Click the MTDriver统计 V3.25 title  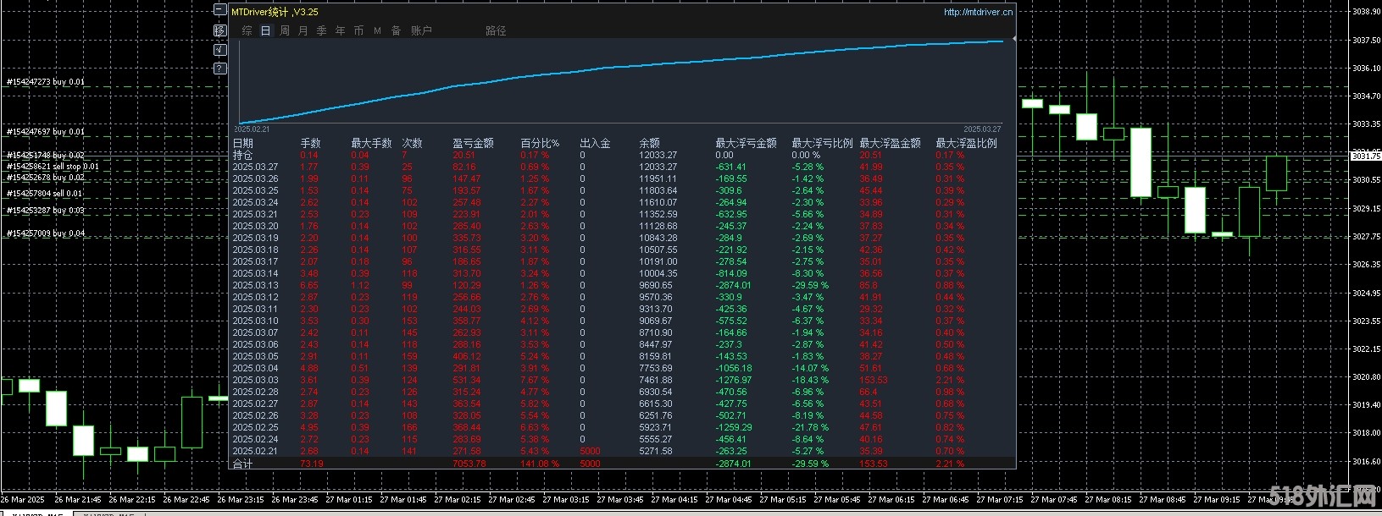point(275,12)
